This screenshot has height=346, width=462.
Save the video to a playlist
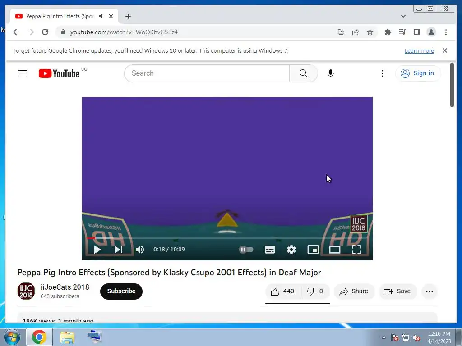[x=398, y=291]
